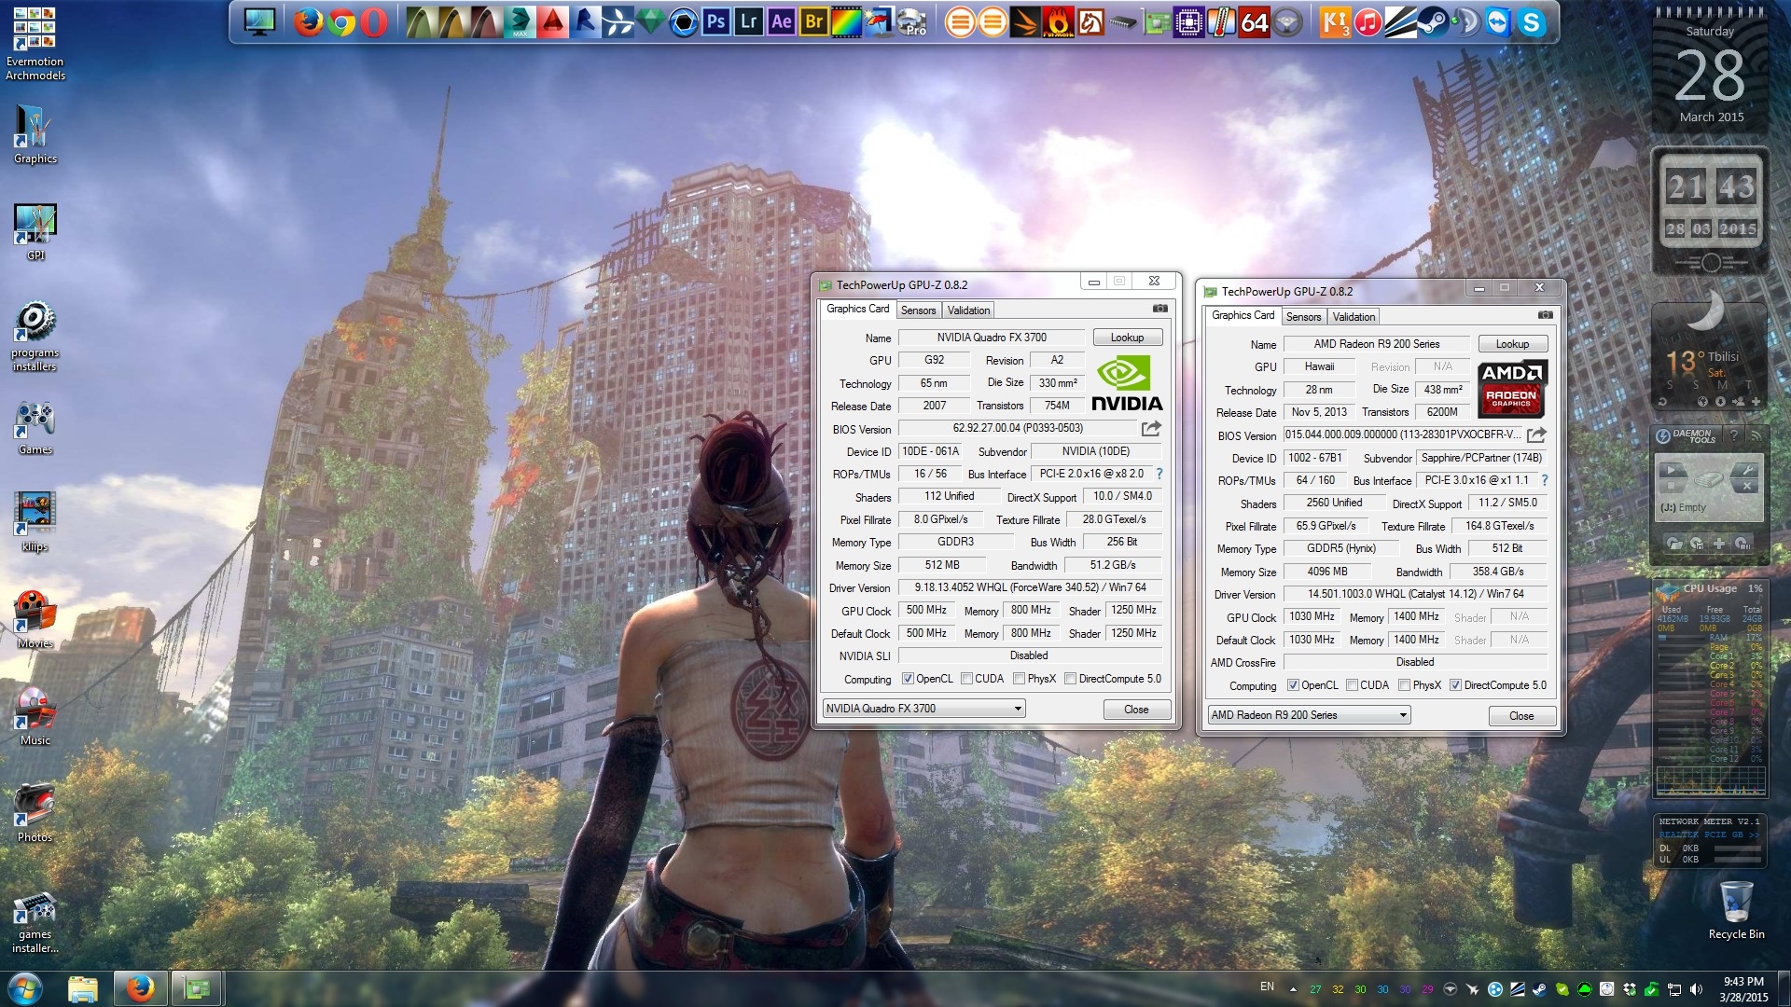1791x1007 pixels.
Task: Open the Validation tab in Radeon GPU-Z
Action: (1354, 317)
